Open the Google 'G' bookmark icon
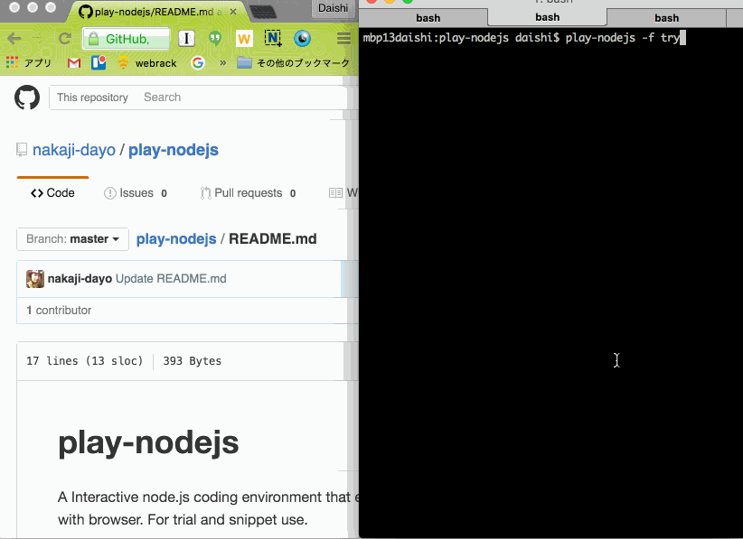 coord(198,62)
